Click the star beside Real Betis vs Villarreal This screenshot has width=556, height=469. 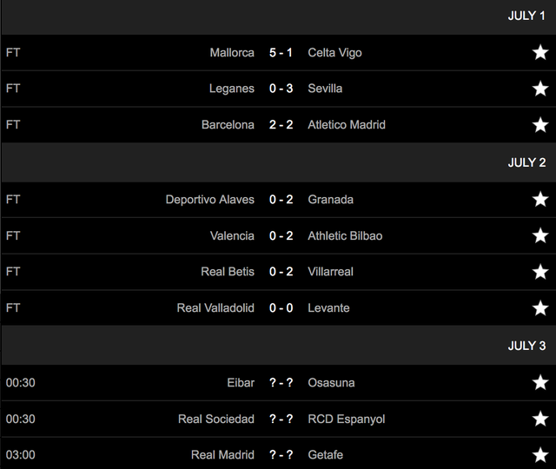pos(540,272)
